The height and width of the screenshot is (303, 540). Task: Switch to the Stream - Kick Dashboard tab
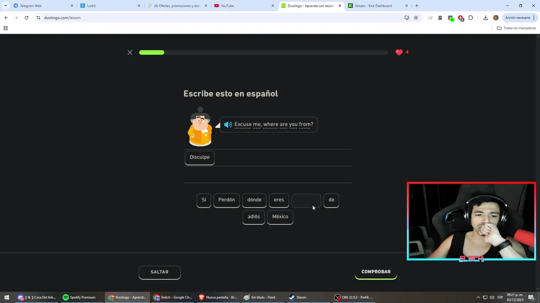378,6
